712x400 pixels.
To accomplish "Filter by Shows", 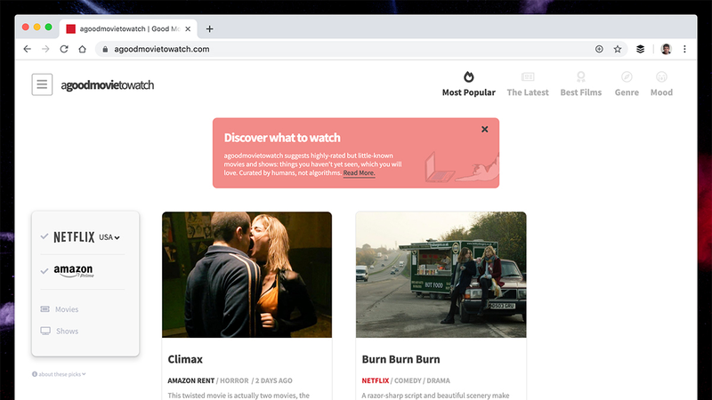I will click(x=68, y=331).
